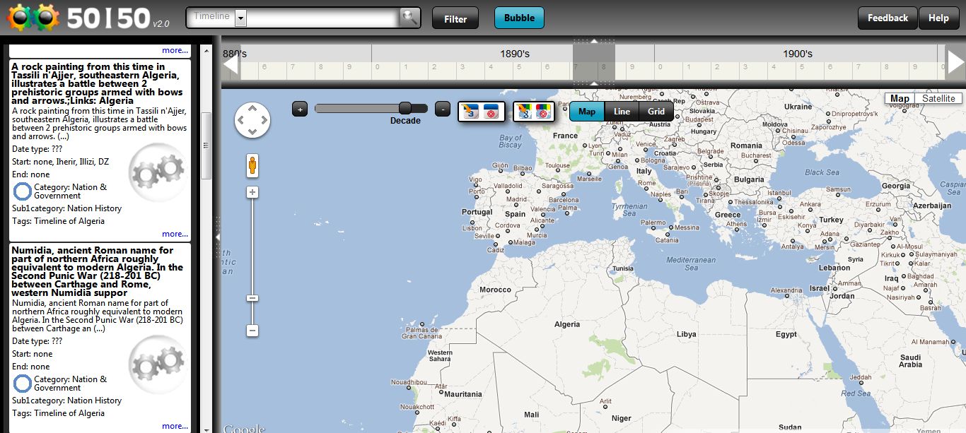The height and width of the screenshot is (433, 966).
Task: Click the Black Sea label on the map
Action: (x=822, y=172)
